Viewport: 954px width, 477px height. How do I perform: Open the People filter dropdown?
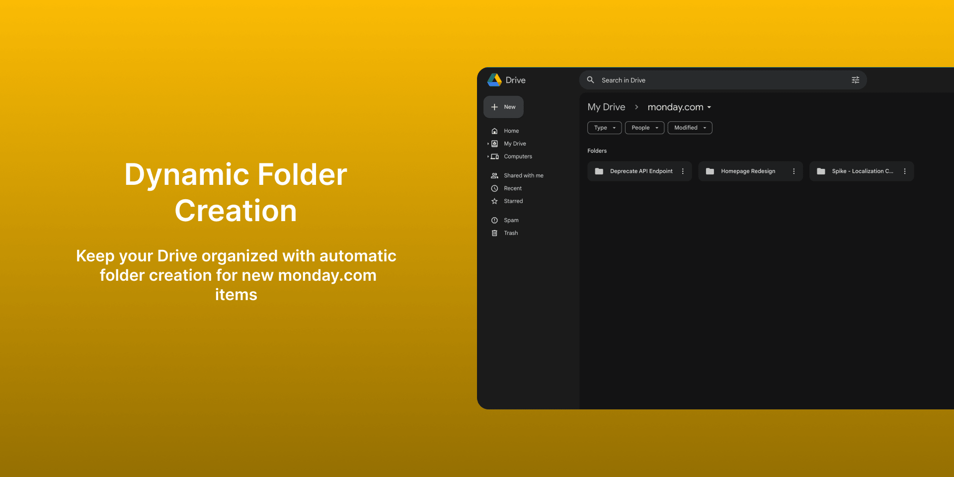[x=644, y=128]
